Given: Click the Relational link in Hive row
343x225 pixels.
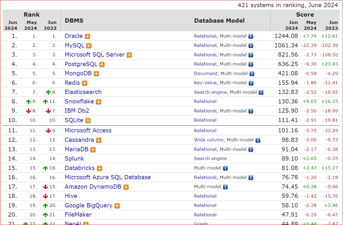Looking at the screenshot, I should tap(205, 196).
